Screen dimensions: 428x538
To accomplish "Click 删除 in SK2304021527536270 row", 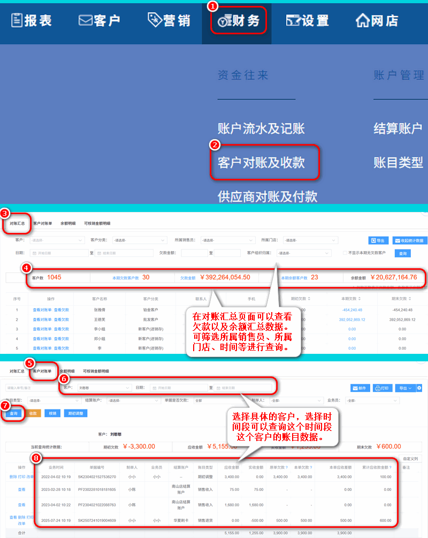I will coord(13,476).
